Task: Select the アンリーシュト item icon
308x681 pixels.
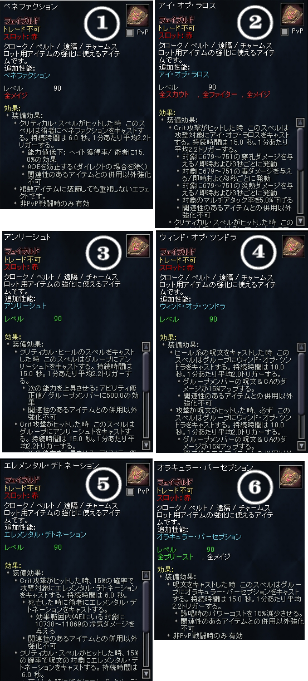Action: (137, 245)
